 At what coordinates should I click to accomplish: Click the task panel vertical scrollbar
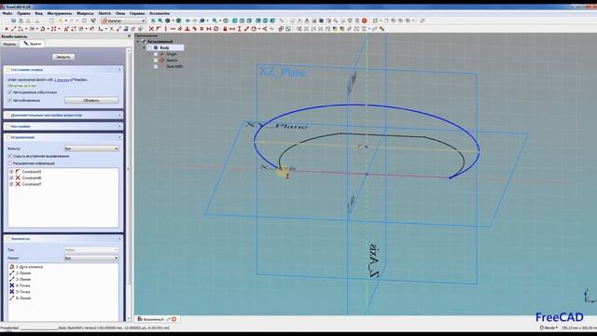pos(129,185)
